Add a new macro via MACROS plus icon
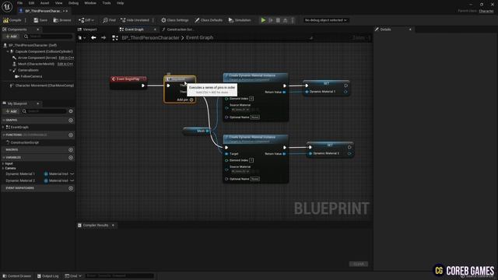Image resolution: width=498 pixels, height=280 pixels. click(x=71, y=150)
